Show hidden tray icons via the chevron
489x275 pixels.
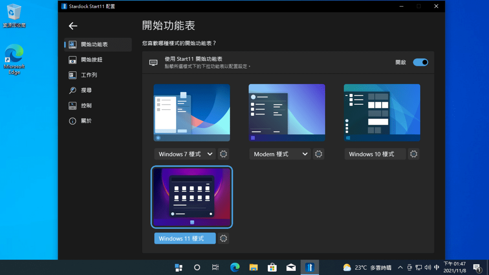[x=400, y=267]
